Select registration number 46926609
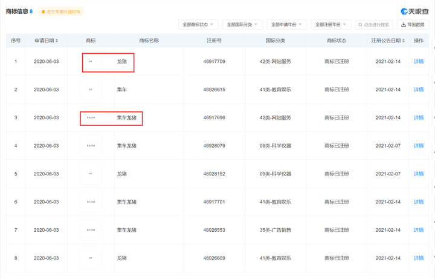 214,258
